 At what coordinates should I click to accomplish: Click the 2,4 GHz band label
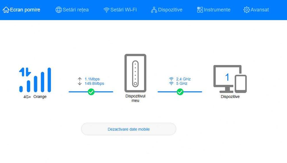point(183,79)
